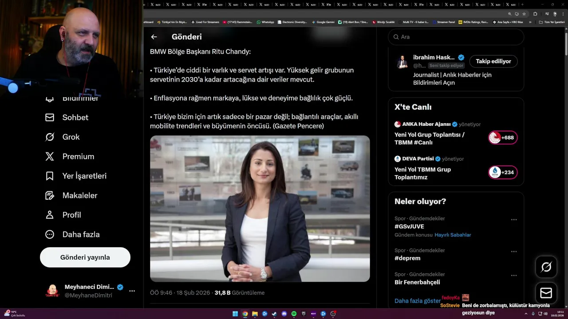Open the Google Gemini bookmark
Image resolution: width=568 pixels, height=319 pixels.
click(323, 22)
